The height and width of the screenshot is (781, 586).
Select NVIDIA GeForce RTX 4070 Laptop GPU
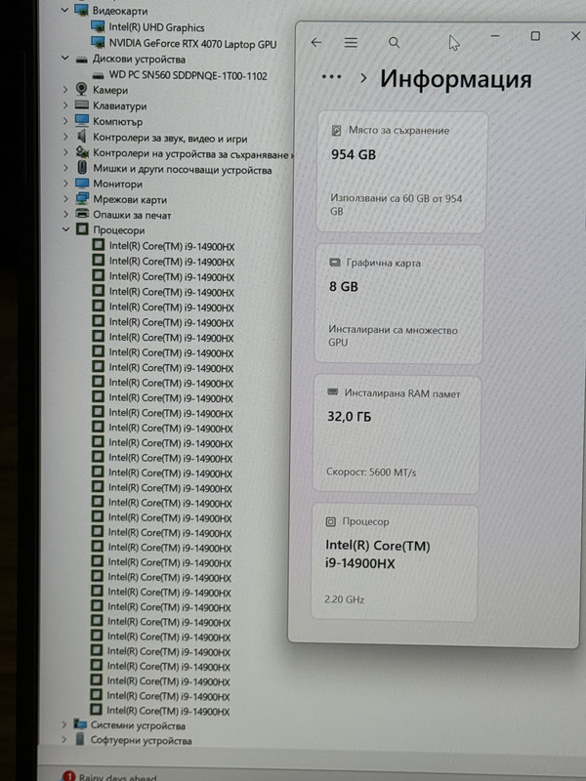(x=192, y=44)
